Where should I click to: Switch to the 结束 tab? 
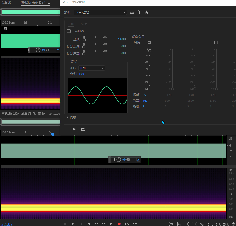pos(84,24)
